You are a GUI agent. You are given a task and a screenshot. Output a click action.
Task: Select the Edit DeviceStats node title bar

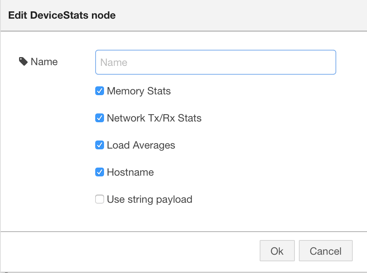pyautogui.click(x=62, y=15)
